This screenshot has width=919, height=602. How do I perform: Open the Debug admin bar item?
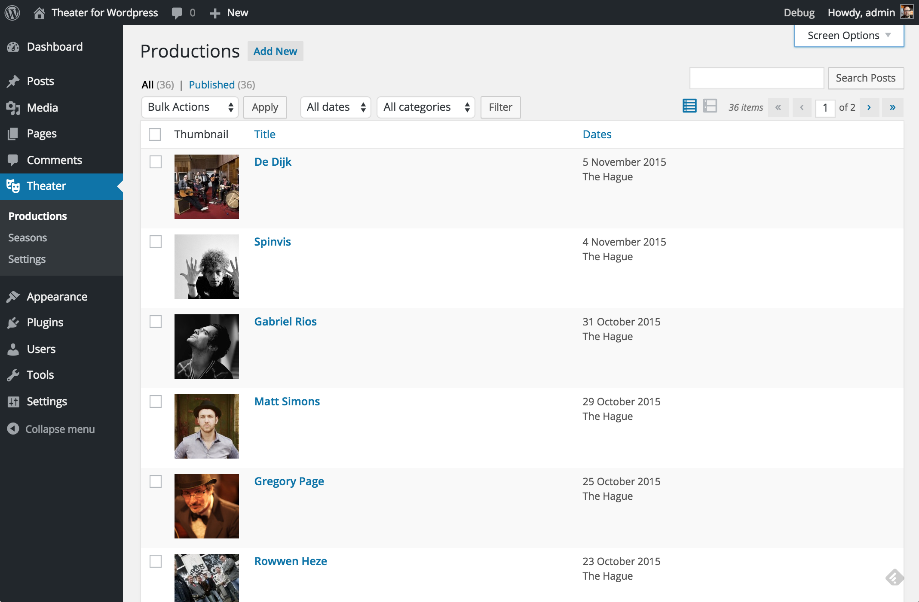coord(799,13)
